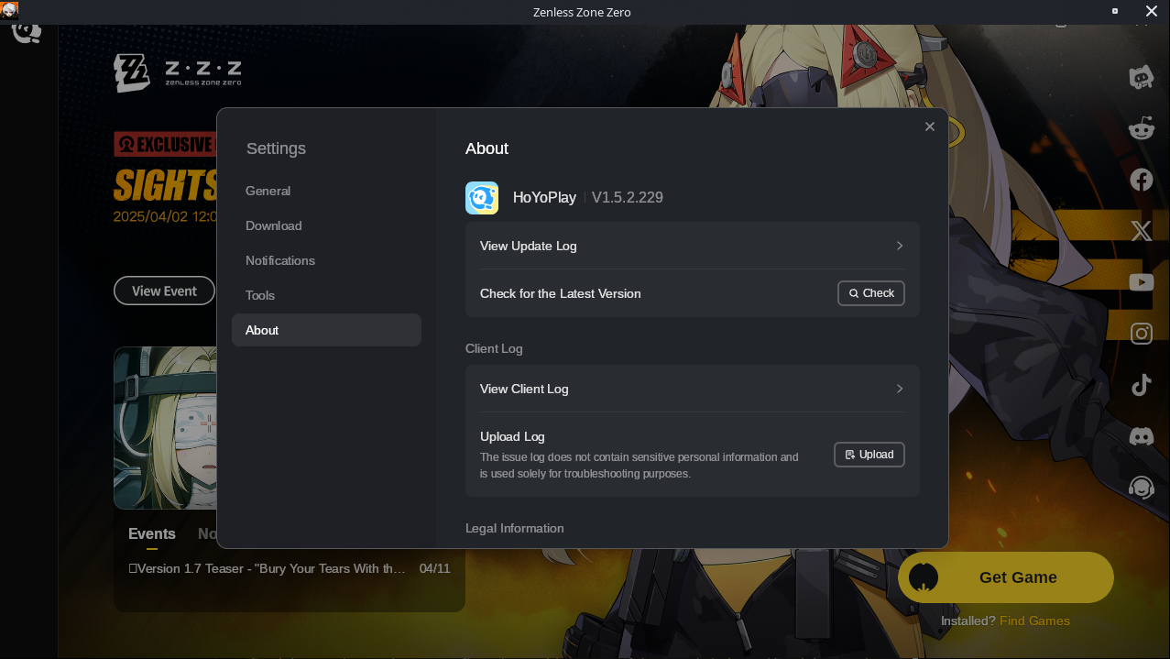Select Download in Settings sidebar
This screenshot has width=1170, height=659.
click(326, 225)
